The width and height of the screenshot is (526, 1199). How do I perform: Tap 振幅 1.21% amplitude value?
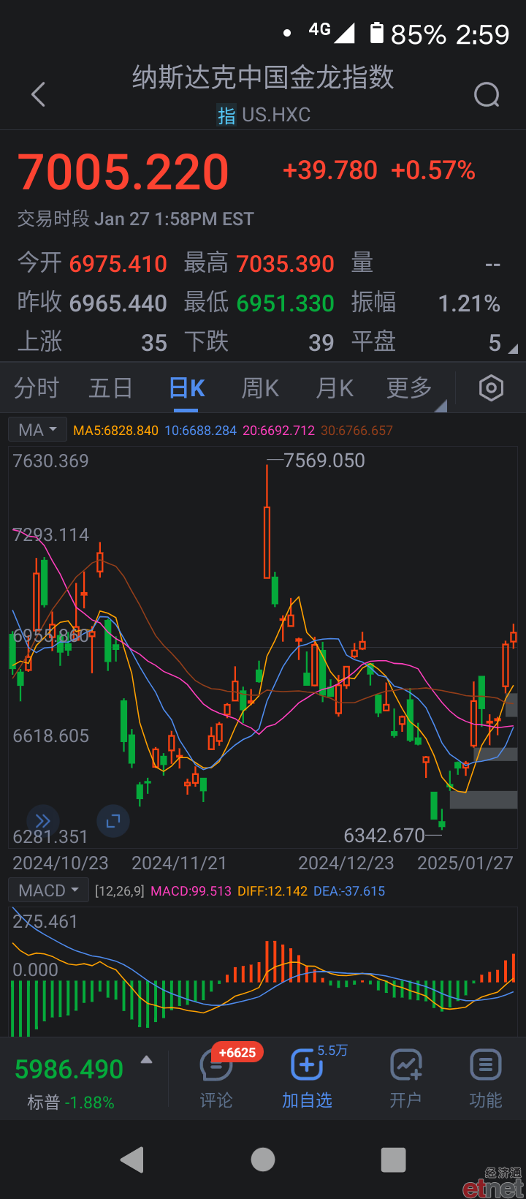click(x=426, y=303)
